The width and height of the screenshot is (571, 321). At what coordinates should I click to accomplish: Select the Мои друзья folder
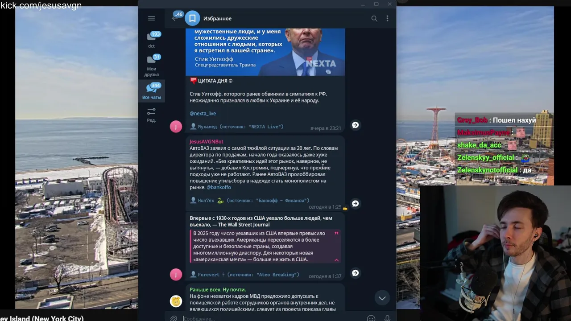click(x=152, y=66)
